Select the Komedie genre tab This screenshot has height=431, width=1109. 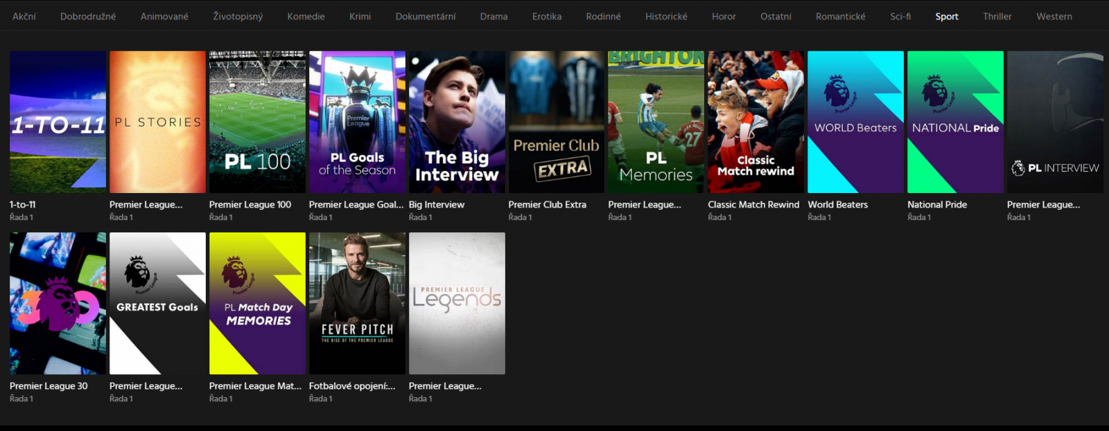[306, 17]
